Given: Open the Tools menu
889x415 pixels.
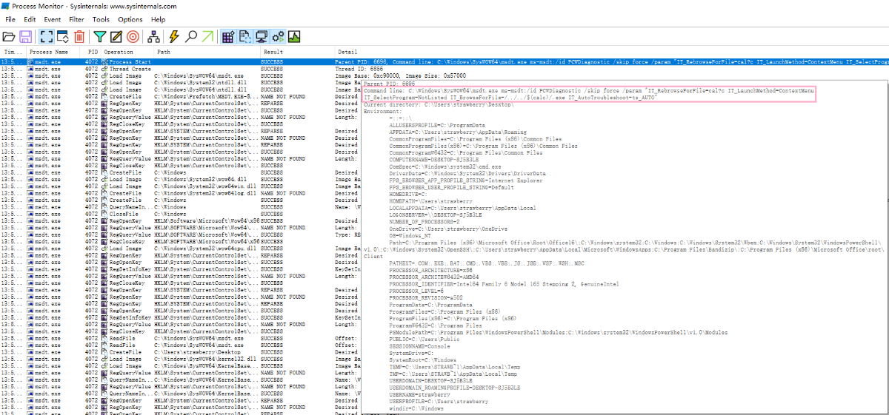Looking at the screenshot, I should [x=101, y=19].
